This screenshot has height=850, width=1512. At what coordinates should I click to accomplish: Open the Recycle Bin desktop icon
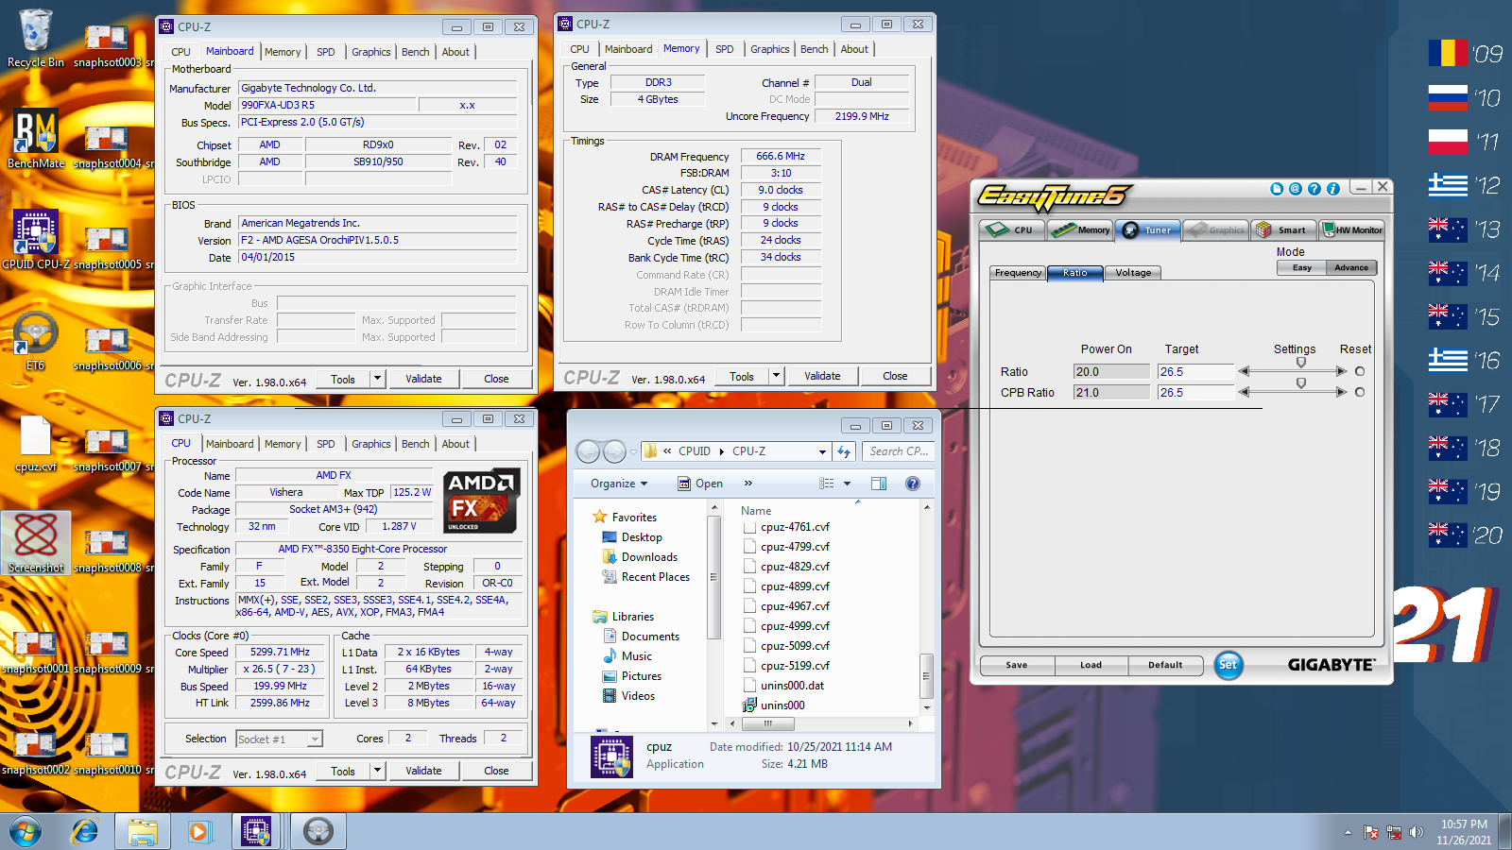pyautogui.click(x=36, y=38)
